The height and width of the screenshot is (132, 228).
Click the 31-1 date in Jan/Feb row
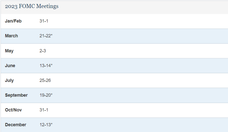tap(44, 21)
